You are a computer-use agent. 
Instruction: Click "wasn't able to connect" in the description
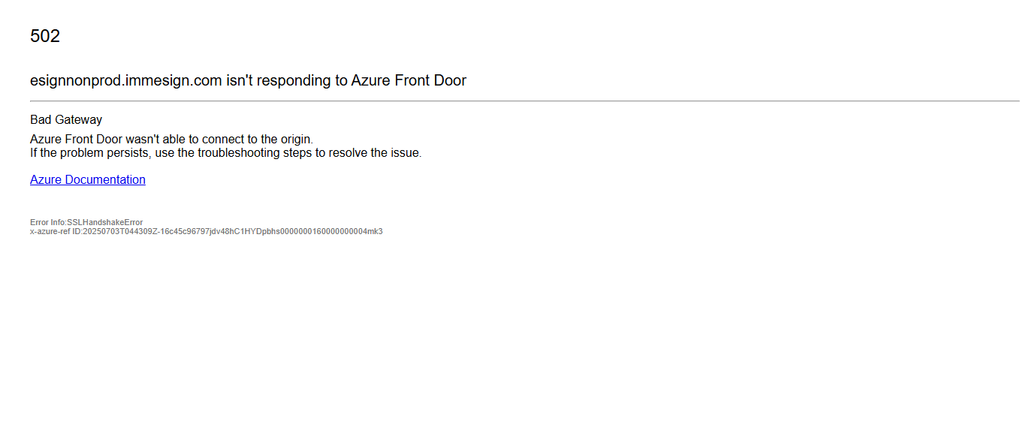click(184, 139)
